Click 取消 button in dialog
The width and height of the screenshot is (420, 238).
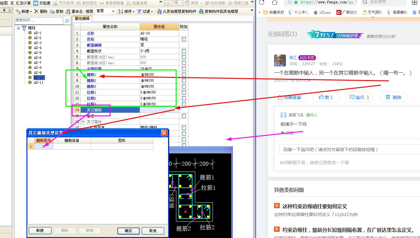[153, 231]
